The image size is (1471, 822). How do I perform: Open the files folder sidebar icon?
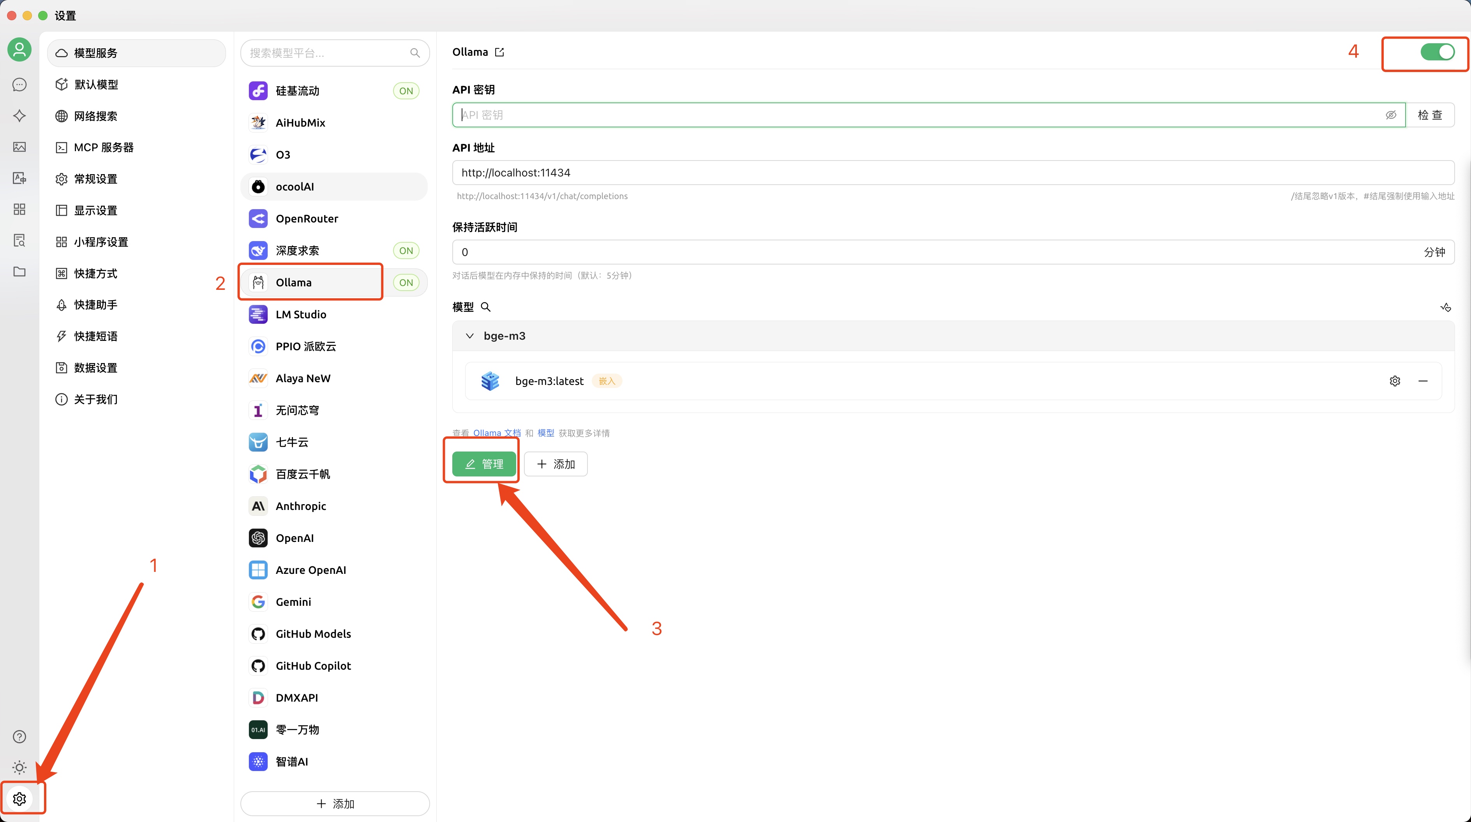(19, 271)
